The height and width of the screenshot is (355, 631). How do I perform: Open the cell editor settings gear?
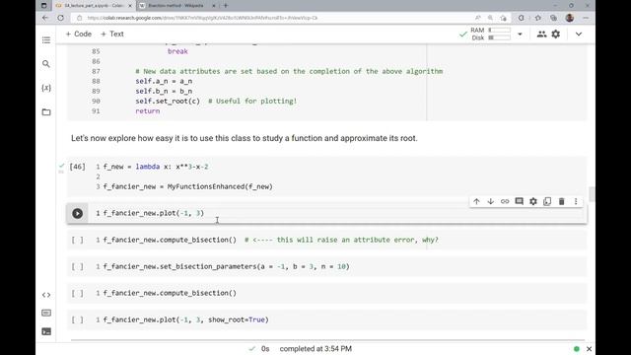click(533, 201)
